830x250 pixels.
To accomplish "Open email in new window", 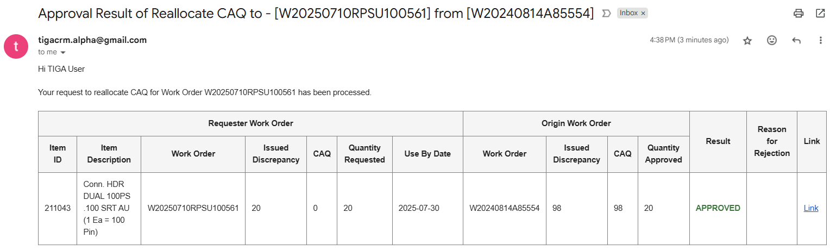I will (820, 14).
